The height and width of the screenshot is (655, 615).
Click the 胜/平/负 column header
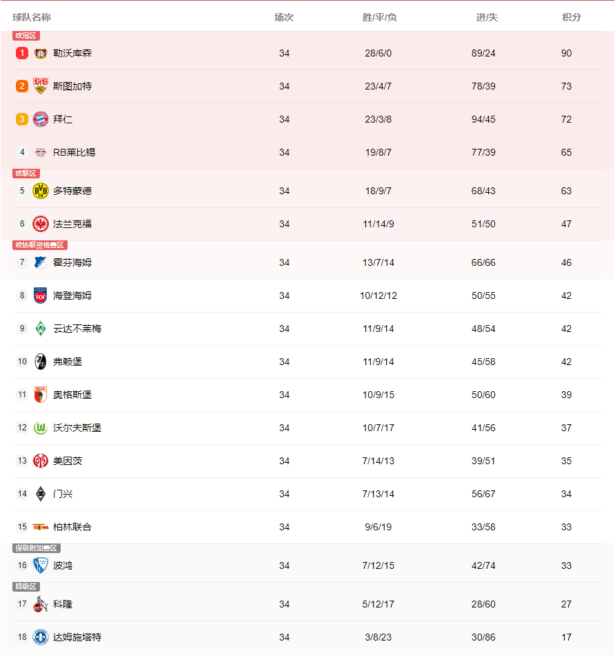tap(379, 17)
